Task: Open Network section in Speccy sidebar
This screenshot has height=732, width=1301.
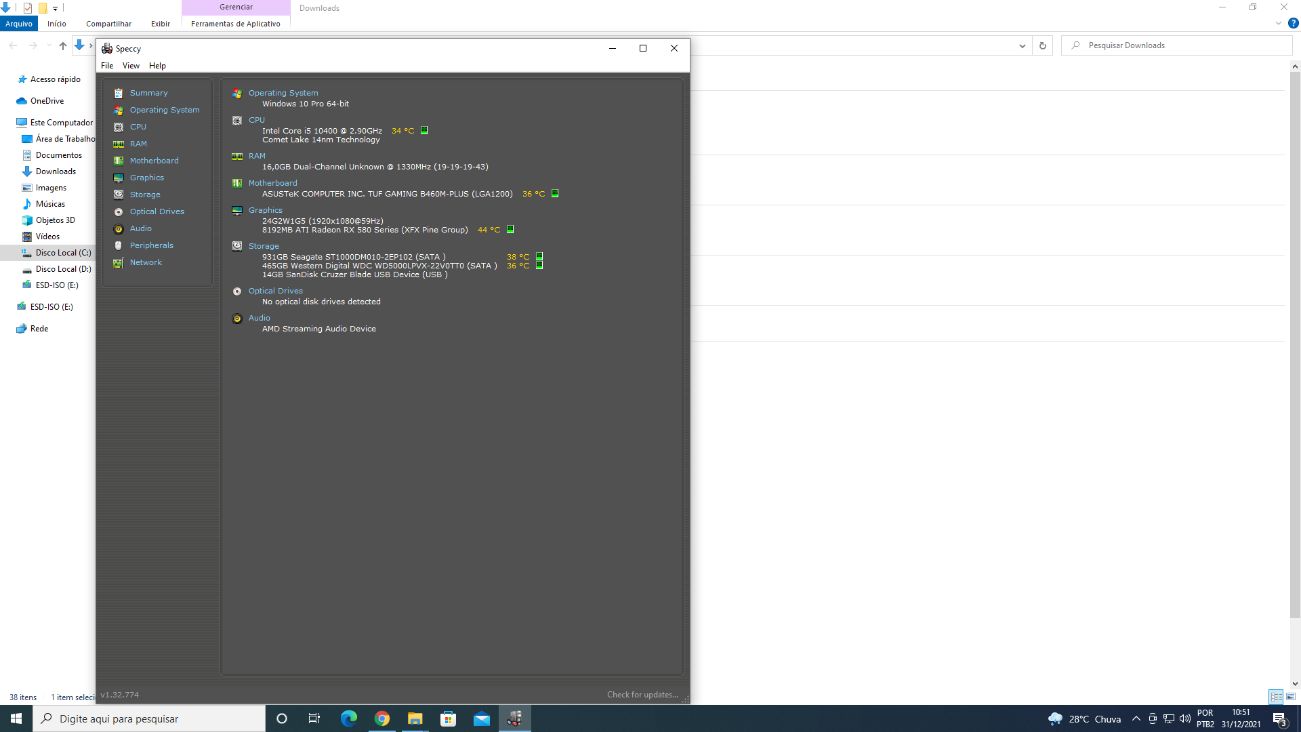Action: [x=146, y=262]
